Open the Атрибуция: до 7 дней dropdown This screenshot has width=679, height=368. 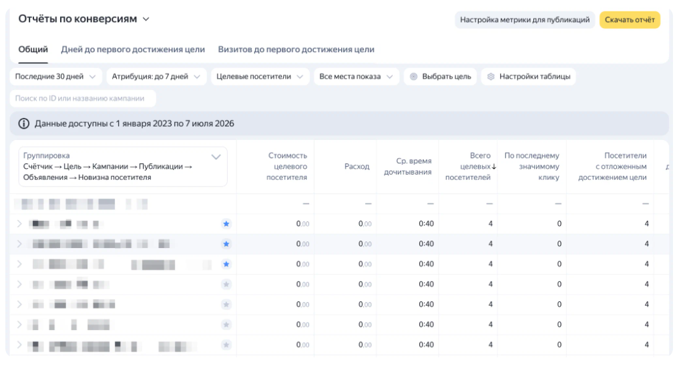tap(156, 77)
